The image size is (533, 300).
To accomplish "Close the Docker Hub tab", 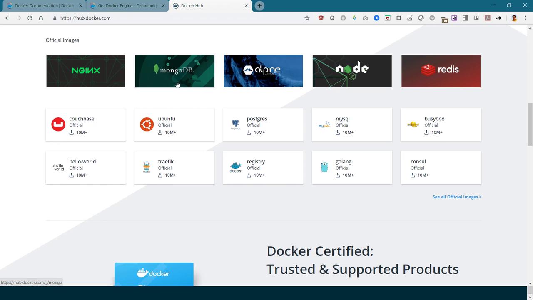I will tap(246, 6).
